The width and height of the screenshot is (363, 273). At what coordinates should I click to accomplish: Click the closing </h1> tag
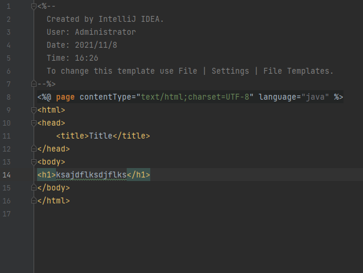point(138,175)
